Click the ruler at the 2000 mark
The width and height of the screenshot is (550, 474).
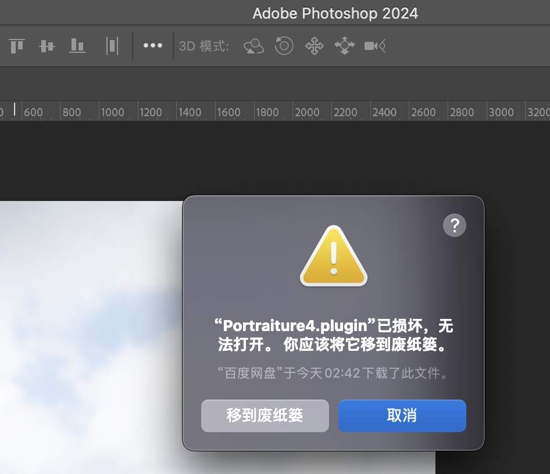(306, 112)
